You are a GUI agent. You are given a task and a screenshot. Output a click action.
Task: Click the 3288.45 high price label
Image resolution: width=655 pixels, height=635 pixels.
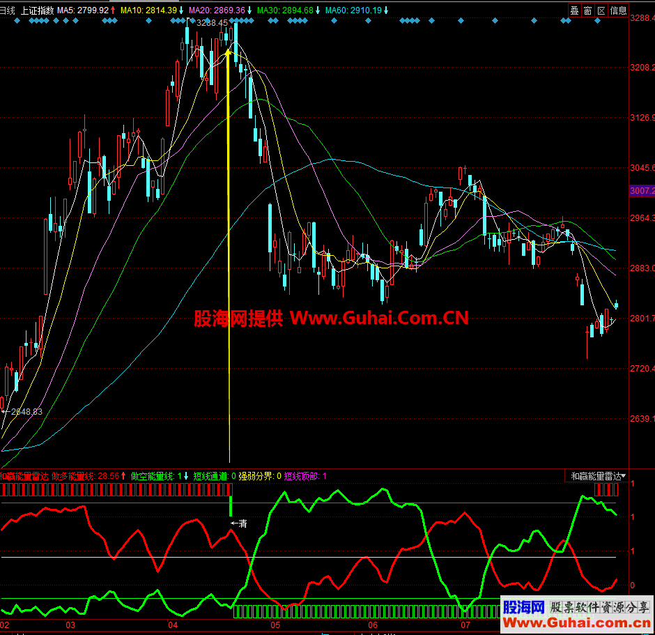[x=213, y=23]
